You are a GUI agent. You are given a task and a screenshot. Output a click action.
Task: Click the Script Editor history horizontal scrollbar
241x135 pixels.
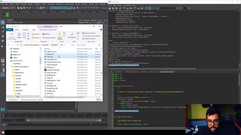(153, 69)
